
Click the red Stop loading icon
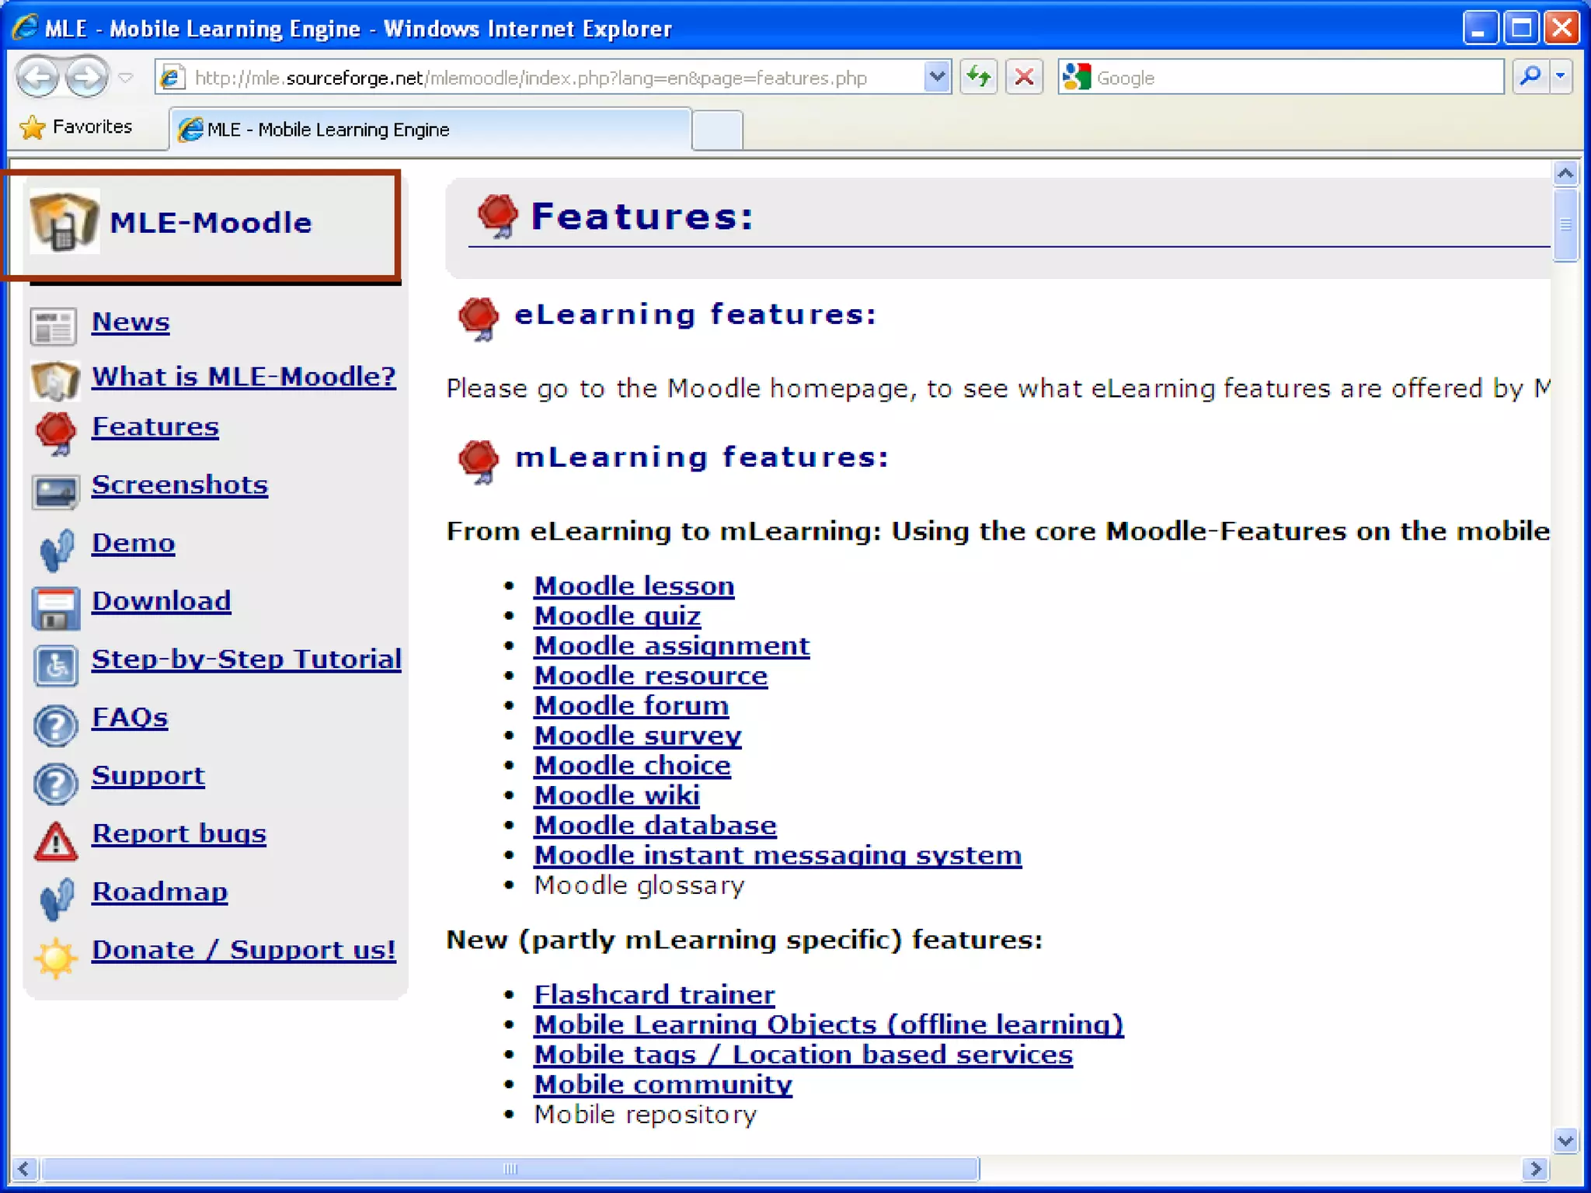(1024, 77)
